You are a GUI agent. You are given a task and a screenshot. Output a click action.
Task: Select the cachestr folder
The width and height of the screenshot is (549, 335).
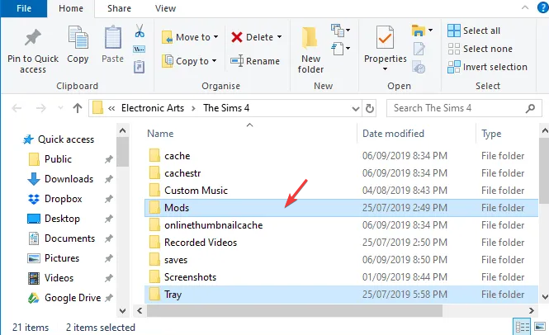pos(341,173)
